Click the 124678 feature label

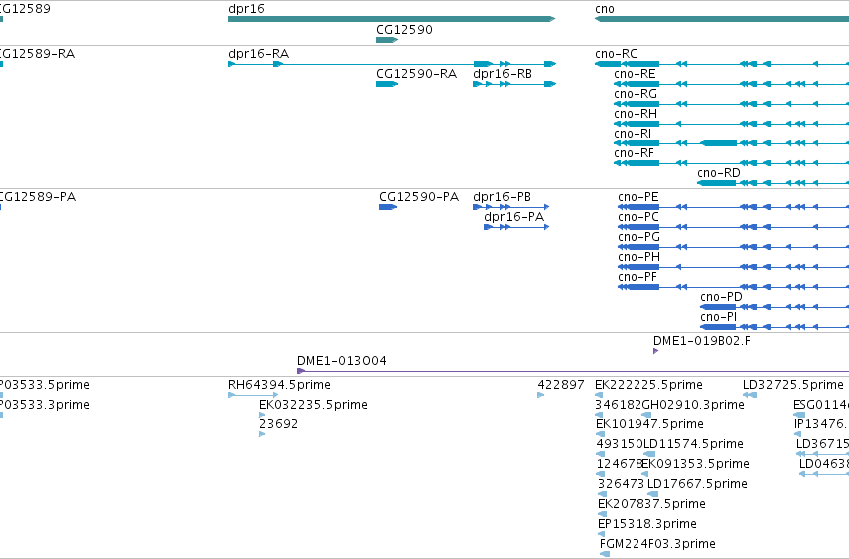[x=619, y=464]
